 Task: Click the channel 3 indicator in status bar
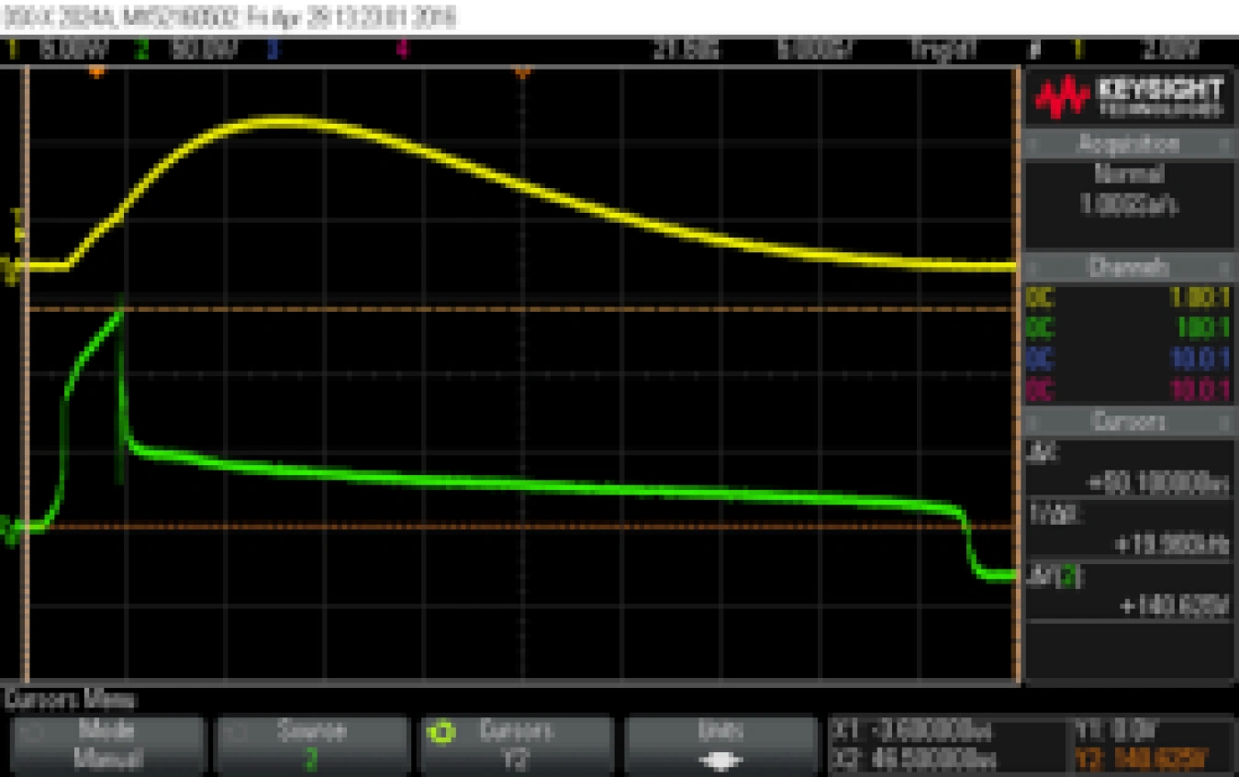[272, 49]
